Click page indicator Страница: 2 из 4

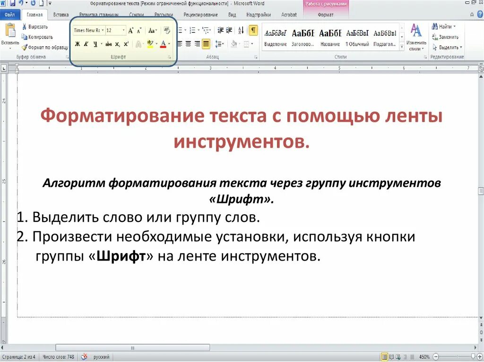[x=18, y=357]
